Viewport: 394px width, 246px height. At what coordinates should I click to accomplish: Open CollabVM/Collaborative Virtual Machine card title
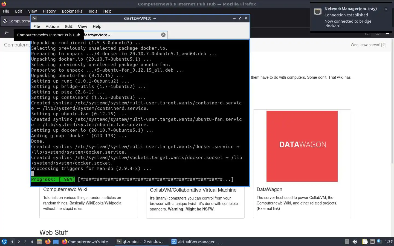click(x=193, y=190)
